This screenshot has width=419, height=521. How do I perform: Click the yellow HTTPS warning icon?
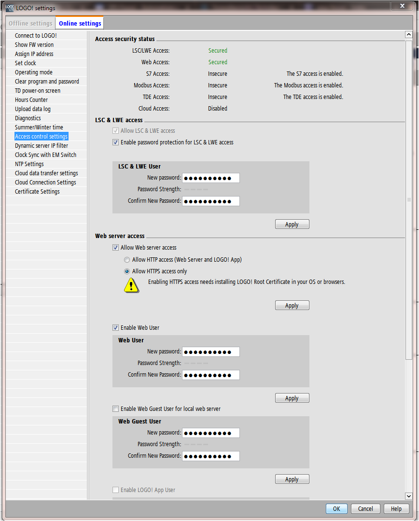coord(132,285)
